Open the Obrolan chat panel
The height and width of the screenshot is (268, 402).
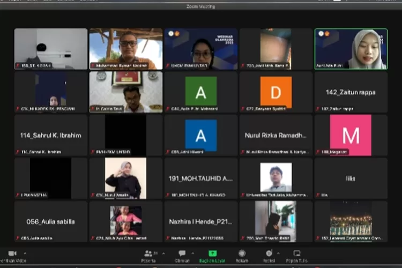click(182, 253)
